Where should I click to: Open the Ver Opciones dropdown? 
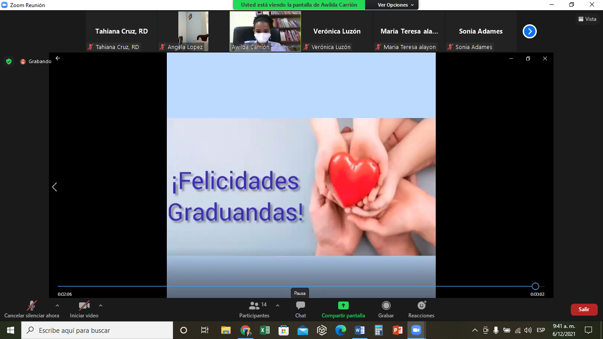click(x=396, y=5)
